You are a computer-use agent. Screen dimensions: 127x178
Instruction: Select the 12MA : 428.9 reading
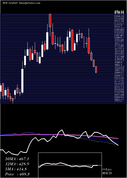point(17,164)
